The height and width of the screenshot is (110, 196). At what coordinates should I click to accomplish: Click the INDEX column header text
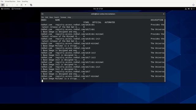click(43, 20)
